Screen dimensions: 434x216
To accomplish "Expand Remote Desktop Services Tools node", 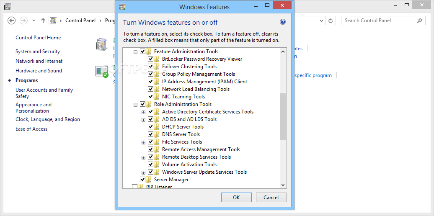I will click(x=143, y=157).
